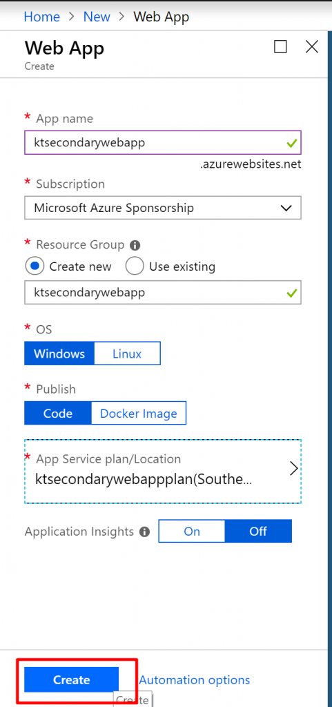332x707 pixels.
Task: Select the Create new radio button
Action: 35,267
